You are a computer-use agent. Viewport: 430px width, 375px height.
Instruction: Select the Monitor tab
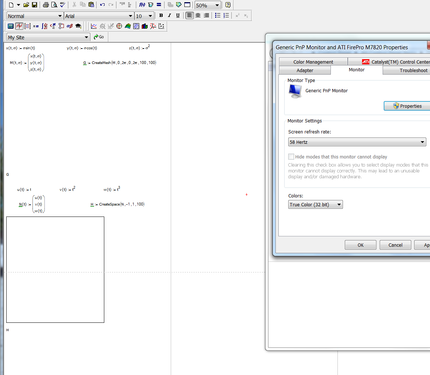click(357, 70)
